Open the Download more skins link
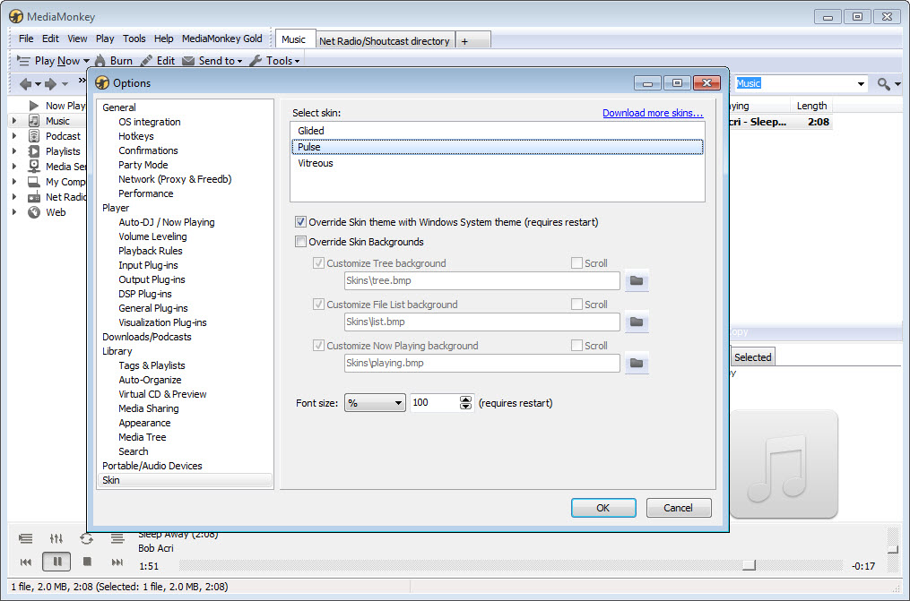 653,113
